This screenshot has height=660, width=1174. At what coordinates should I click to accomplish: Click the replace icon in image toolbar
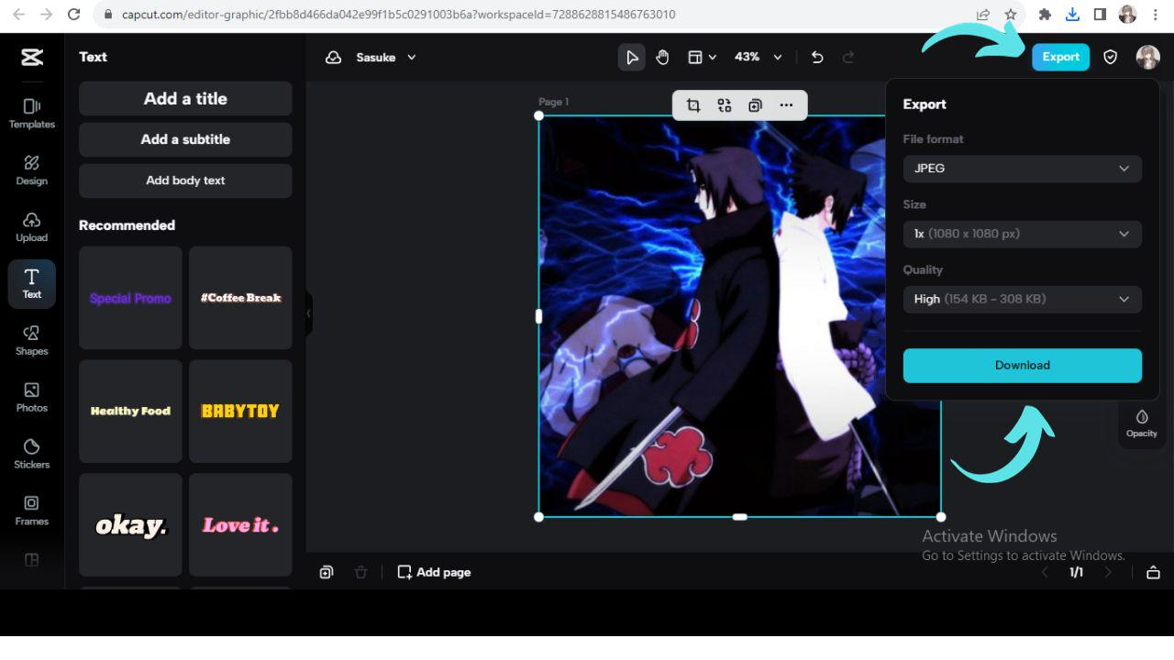coord(725,105)
